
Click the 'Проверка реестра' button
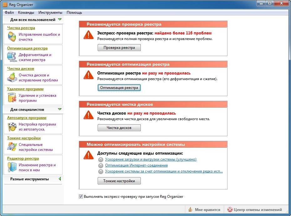(x=119, y=48)
